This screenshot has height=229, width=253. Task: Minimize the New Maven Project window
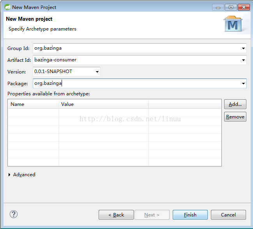pyautogui.click(x=218, y=7)
